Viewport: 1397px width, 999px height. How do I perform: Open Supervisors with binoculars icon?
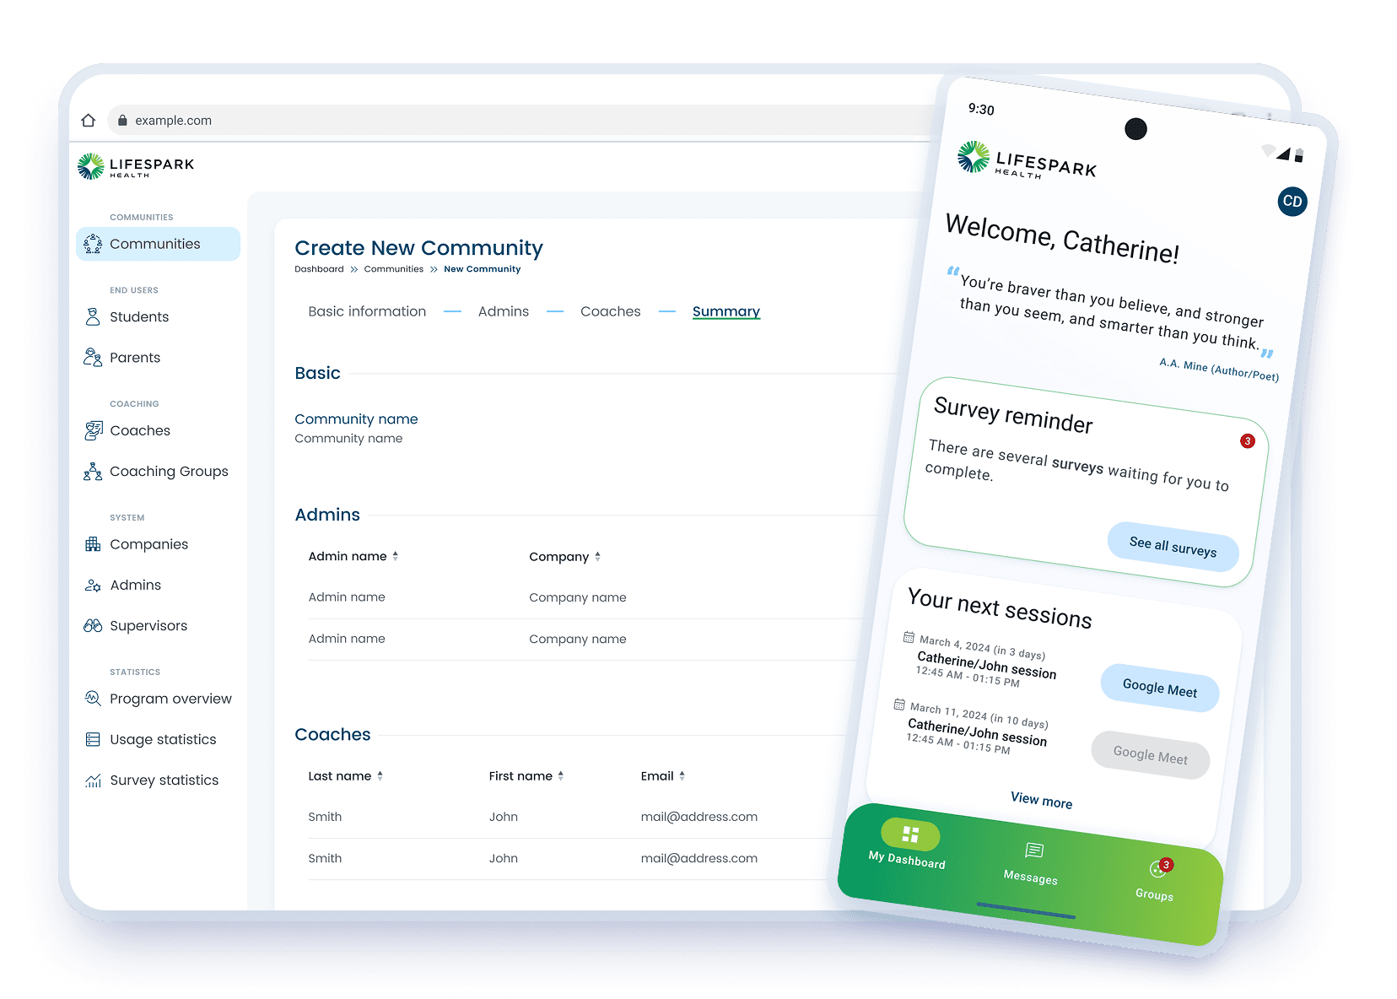point(93,626)
